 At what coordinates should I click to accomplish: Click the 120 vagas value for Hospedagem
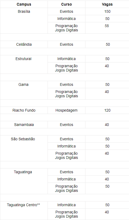(107, 111)
